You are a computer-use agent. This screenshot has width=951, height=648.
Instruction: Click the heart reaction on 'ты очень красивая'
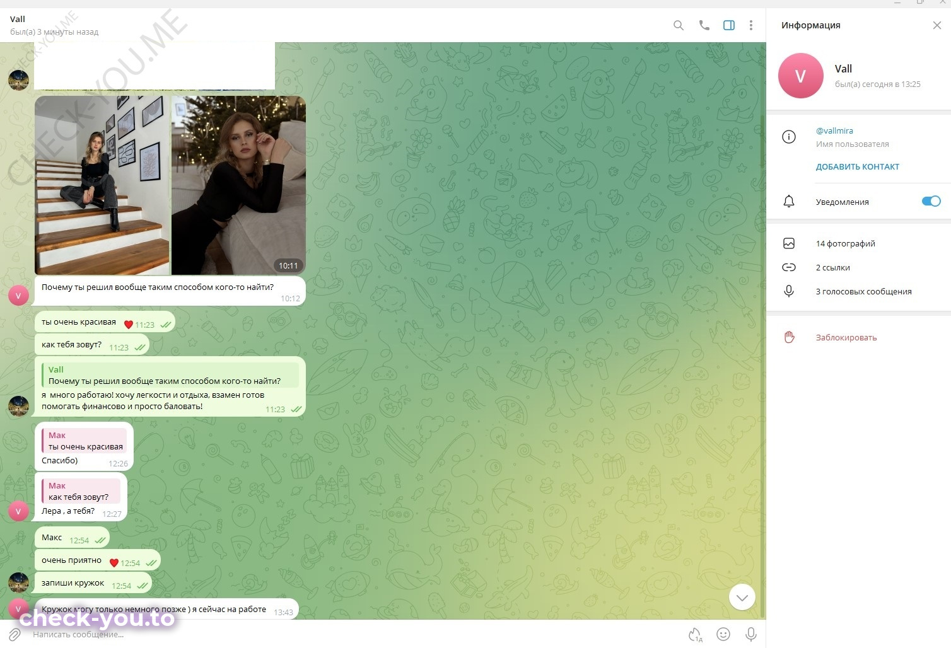[x=128, y=325]
